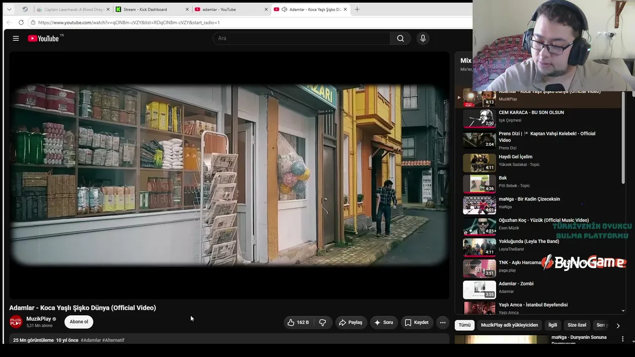Screen dimensions: 635x357
Task: Play 'Yokluğunda (Leyla The Band)' title
Action: pyautogui.click(x=529, y=241)
